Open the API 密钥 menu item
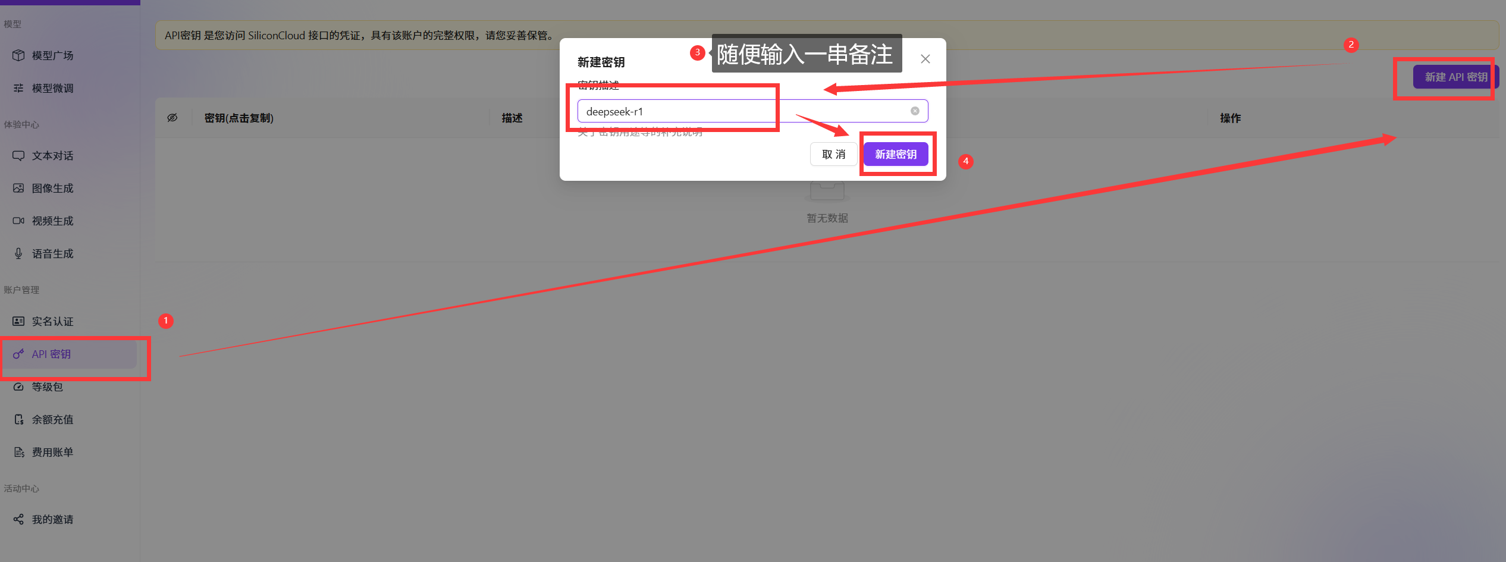 51,354
